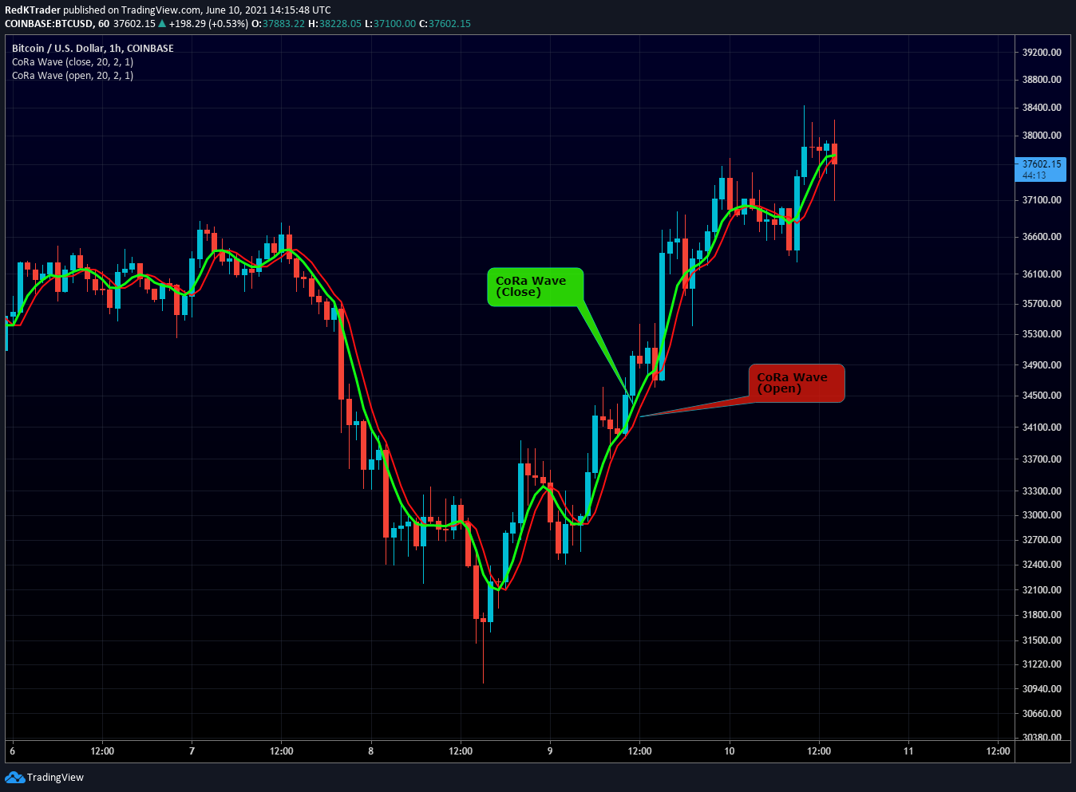
Task: Click the 31800.00 price axis label
Action: click(1042, 615)
